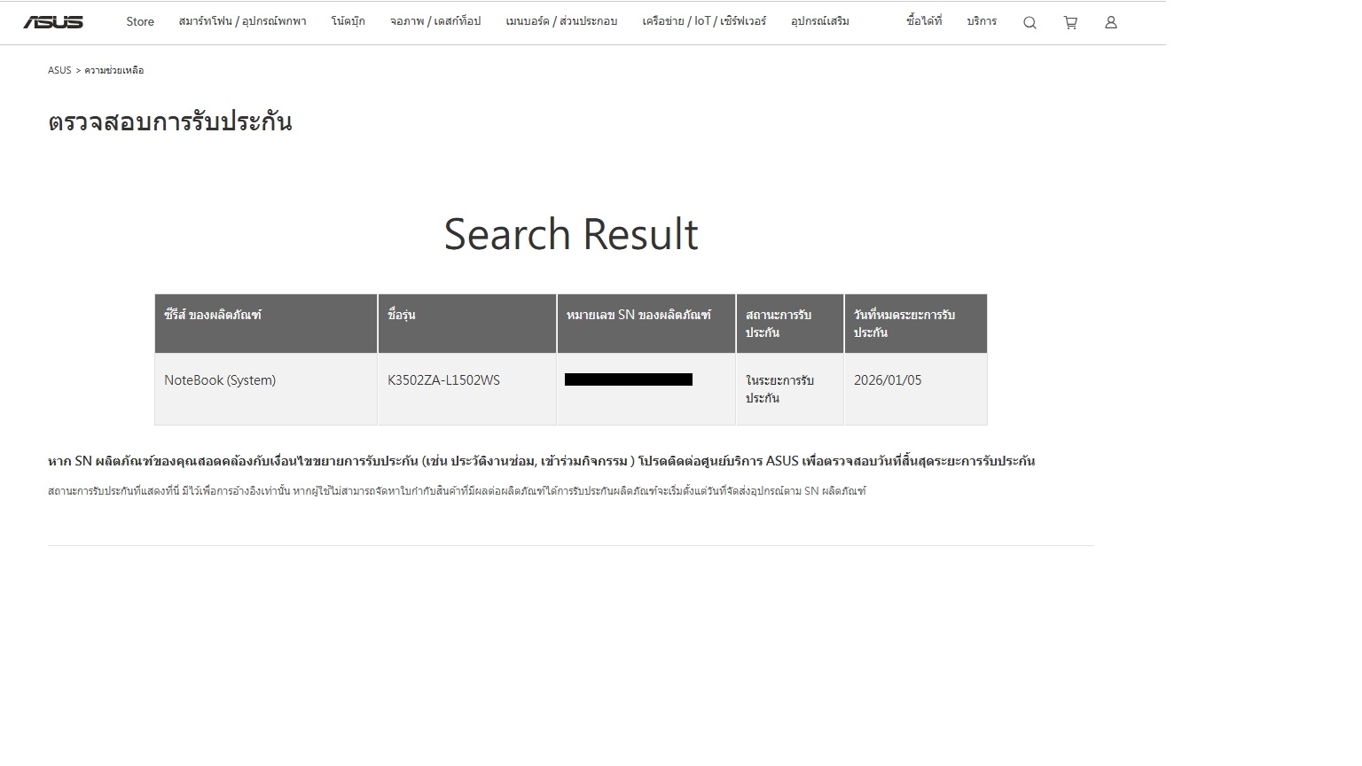The width and height of the screenshot is (1362, 766).
Task: Click the ซื้อได้ที่ link in header
Action: pyautogui.click(x=924, y=21)
